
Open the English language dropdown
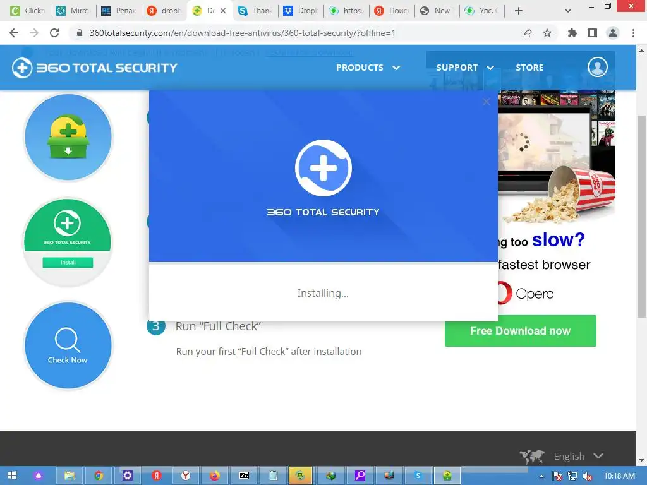click(578, 456)
